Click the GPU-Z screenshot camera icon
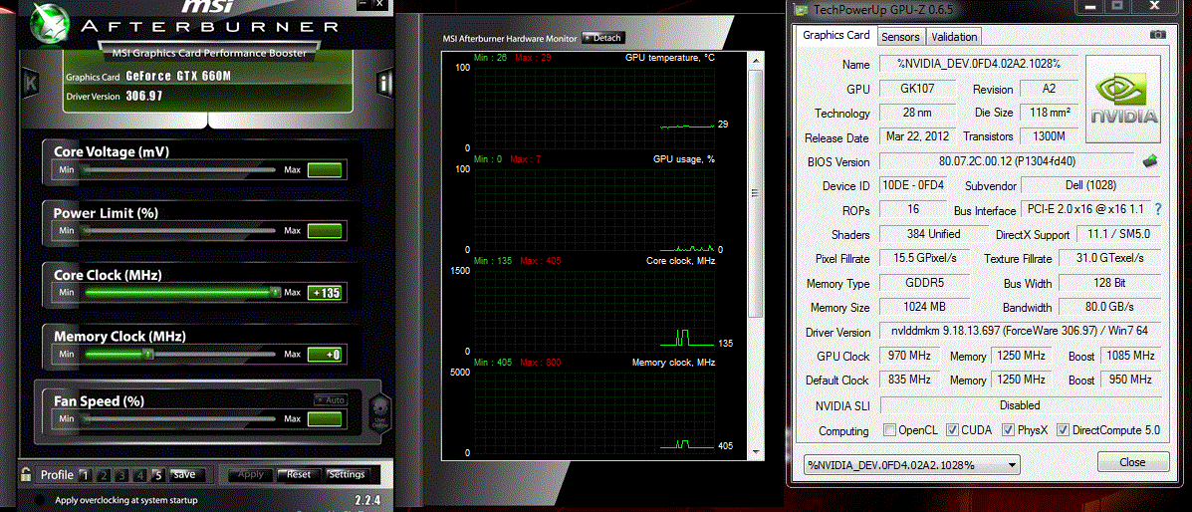Viewport: 1192px width, 512px height. (1157, 35)
